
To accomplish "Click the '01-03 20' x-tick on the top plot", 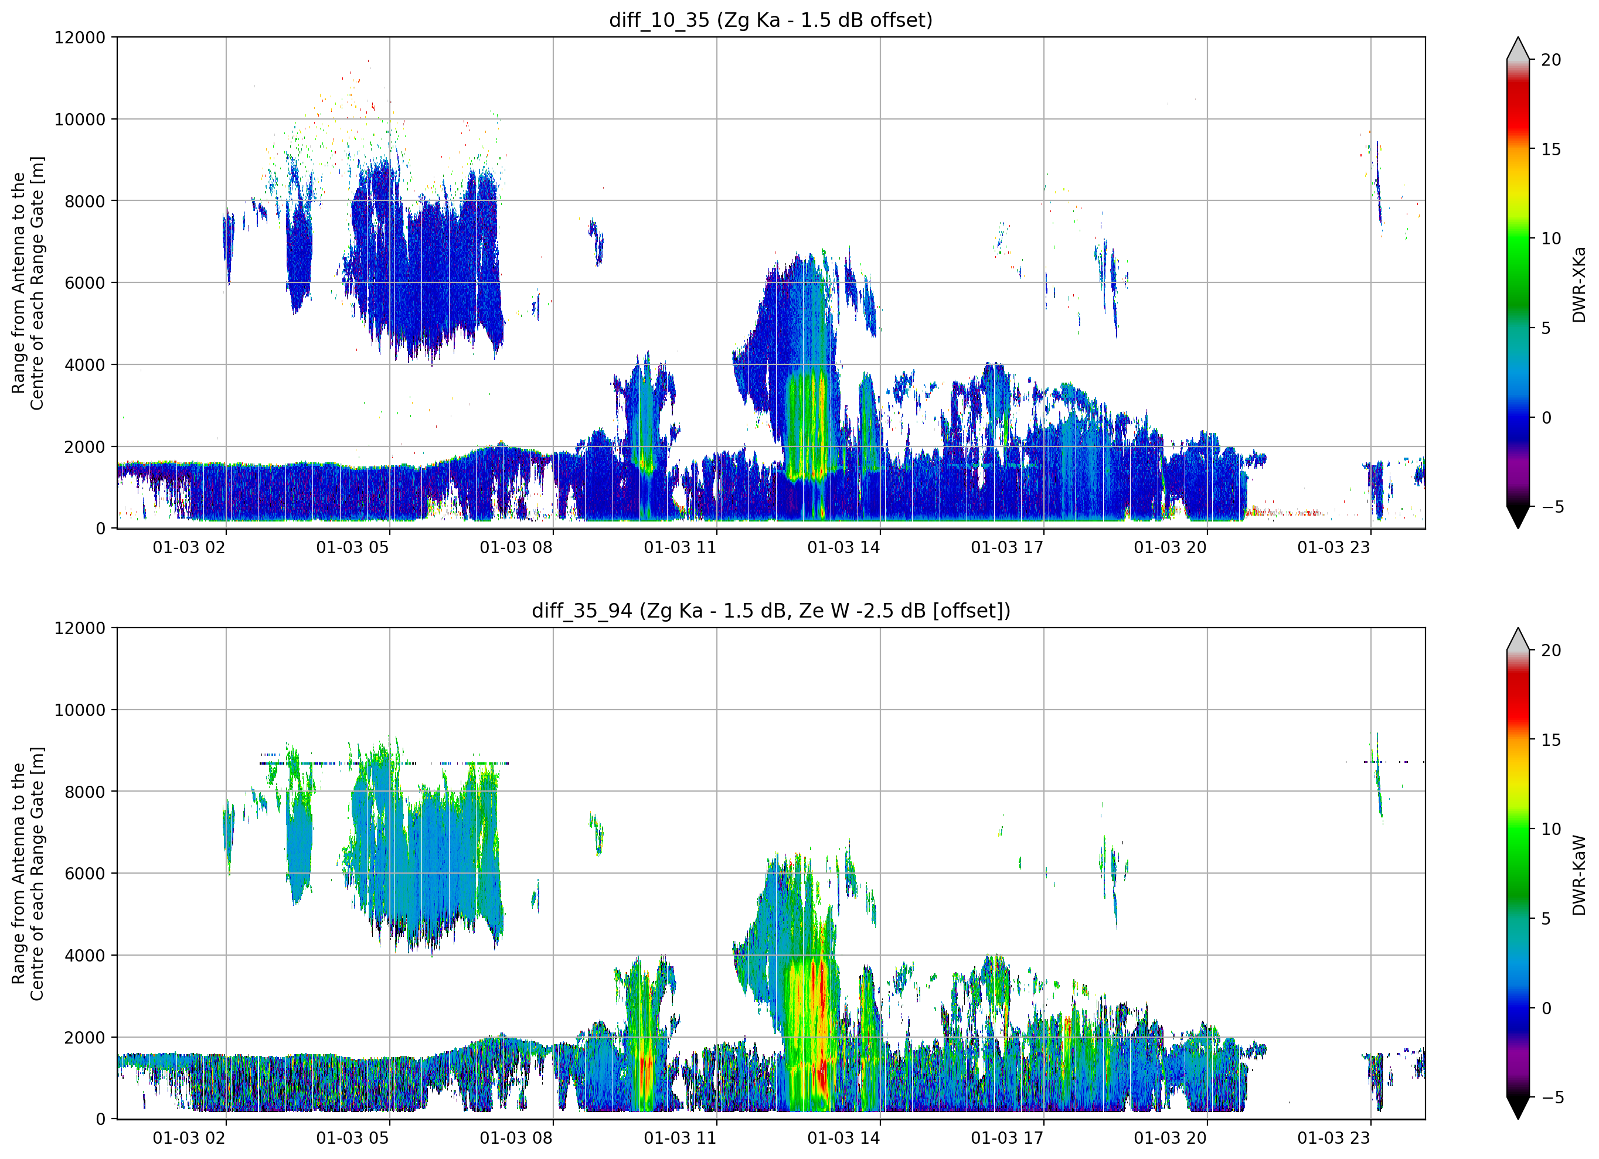I will tap(1171, 547).
